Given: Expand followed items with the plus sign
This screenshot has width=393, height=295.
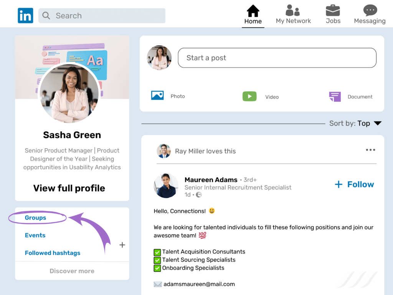Looking at the screenshot, I should (122, 245).
